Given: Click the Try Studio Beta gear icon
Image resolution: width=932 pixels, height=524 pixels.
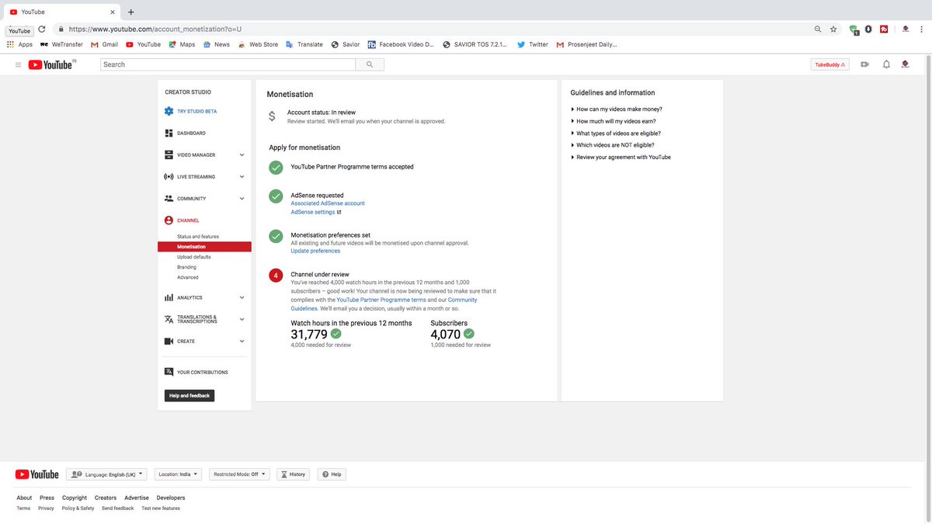Looking at the screenshot, I should coord(169,111).
